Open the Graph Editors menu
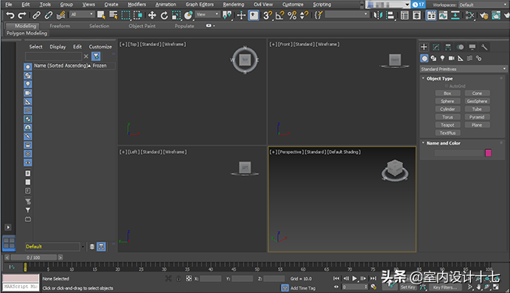 pos(199,5)
